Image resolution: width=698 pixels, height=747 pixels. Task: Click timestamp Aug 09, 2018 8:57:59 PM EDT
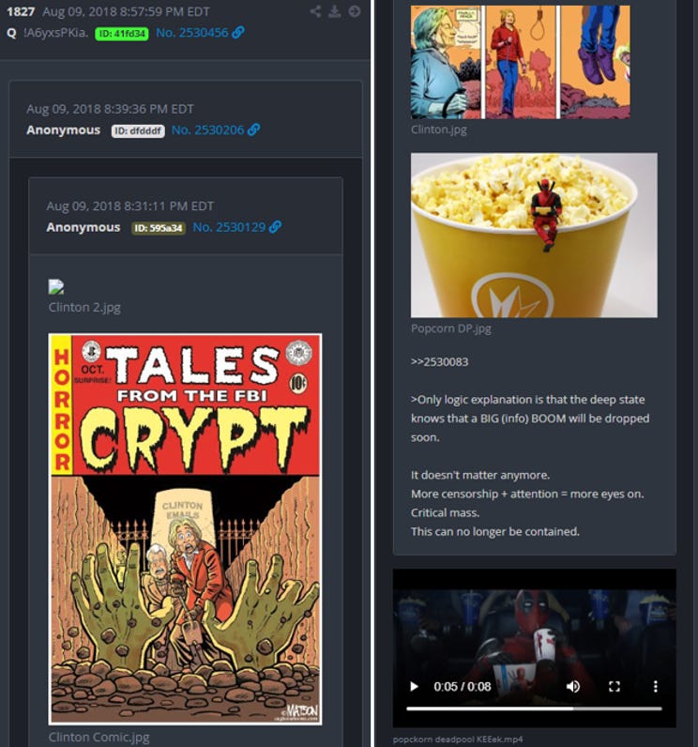tap(126, 11)
